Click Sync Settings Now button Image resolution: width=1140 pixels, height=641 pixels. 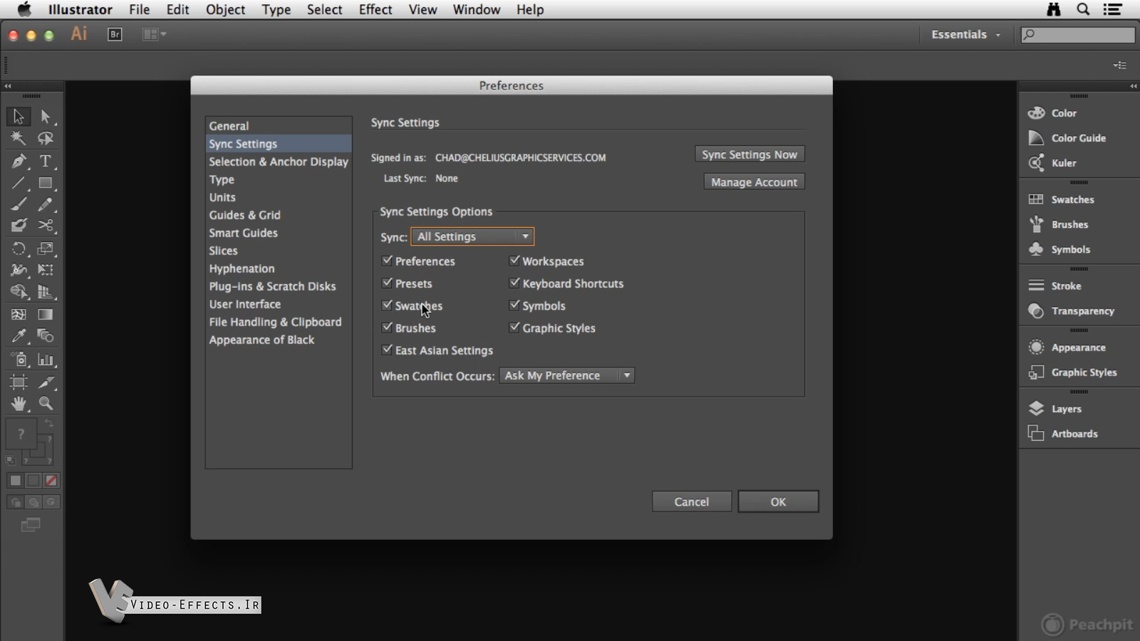click(750, 155)
